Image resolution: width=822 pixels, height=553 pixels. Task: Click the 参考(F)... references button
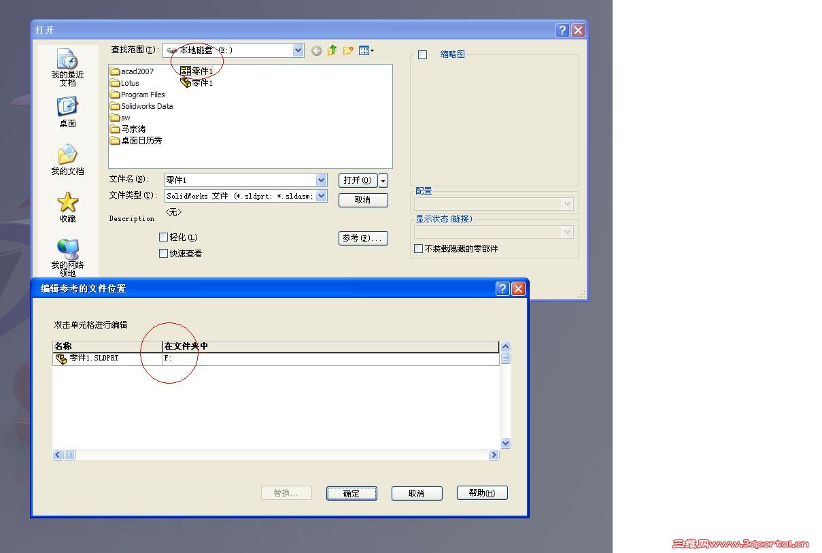coord(363,238)
